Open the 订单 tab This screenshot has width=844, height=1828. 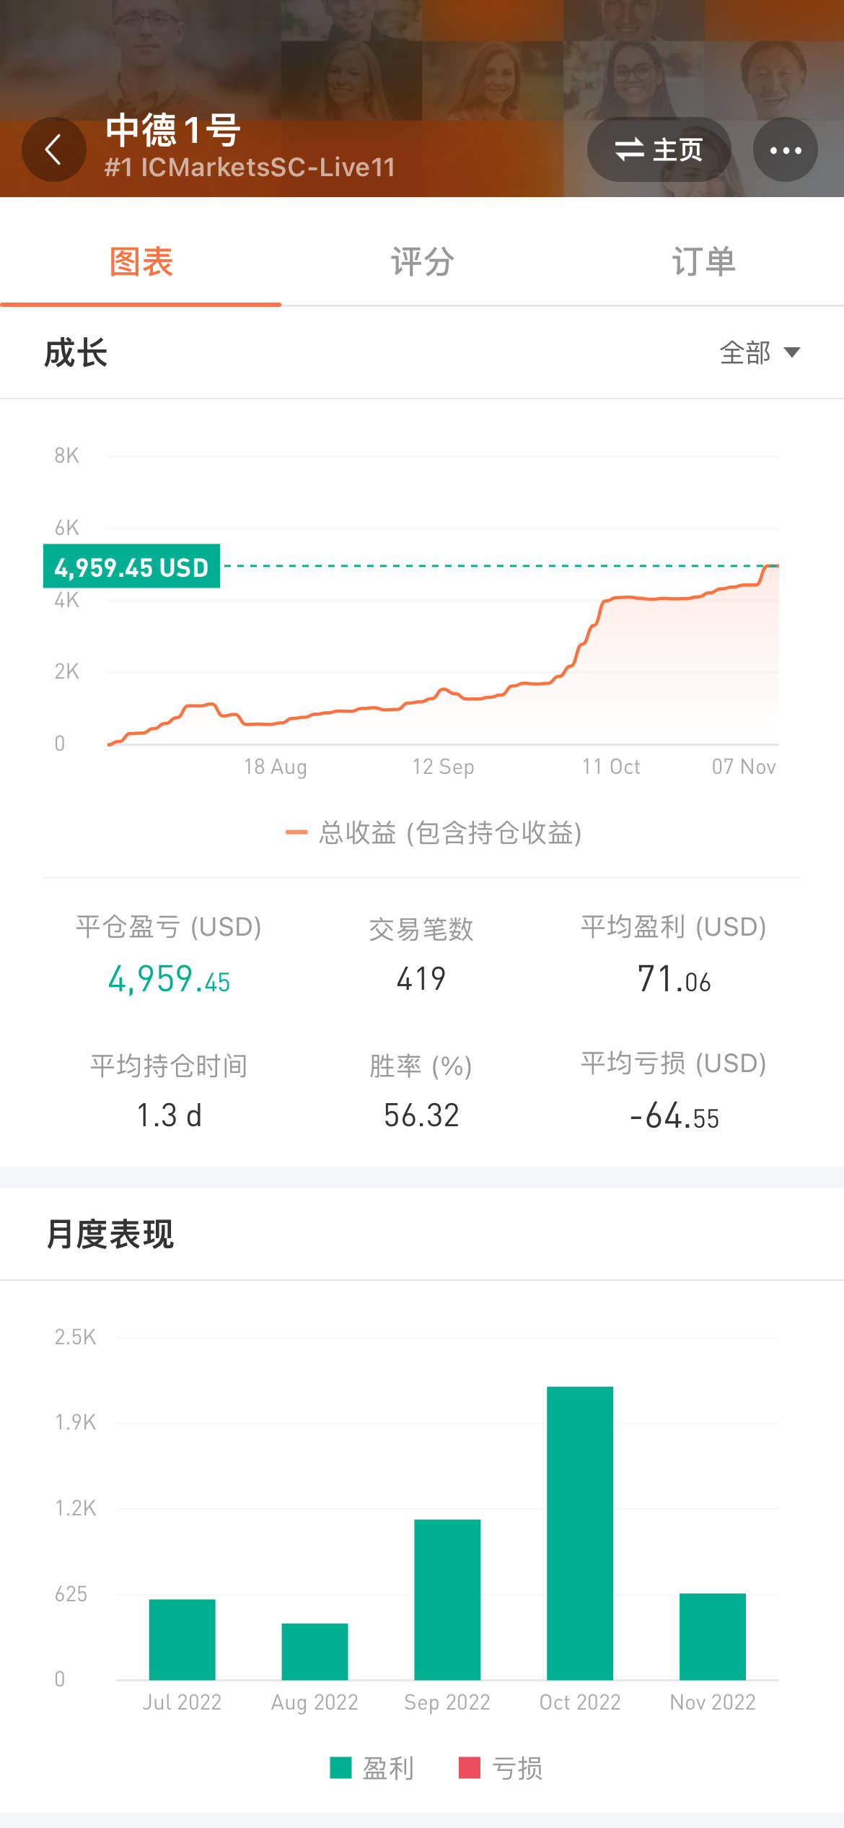(x=703, y=261)
